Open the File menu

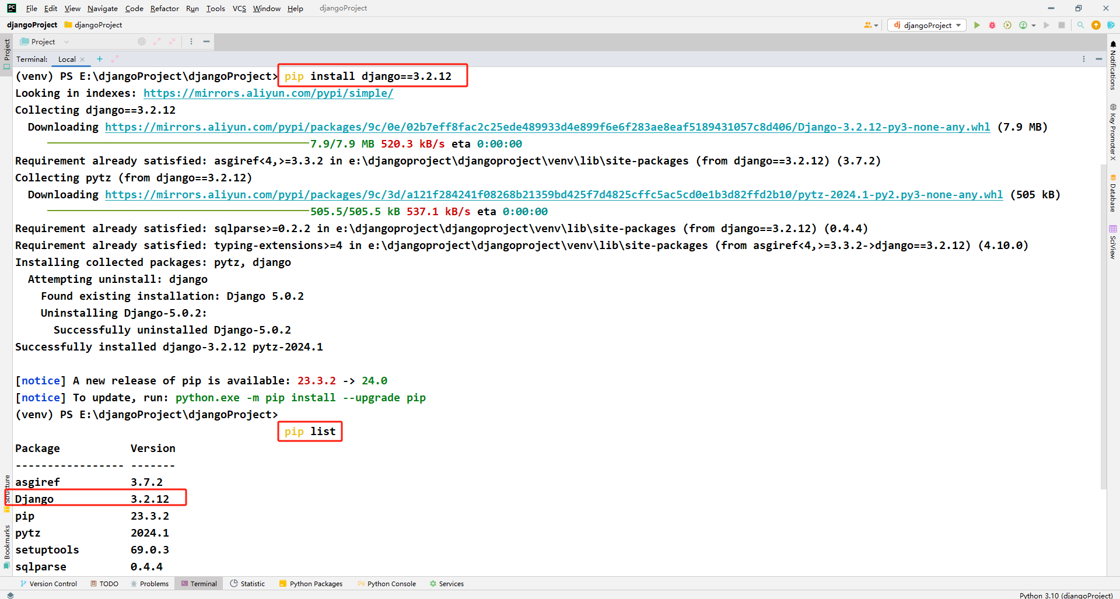point(32,8)
